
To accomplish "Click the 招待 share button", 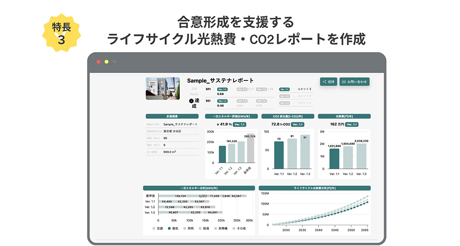I will [x=328, y=82].
